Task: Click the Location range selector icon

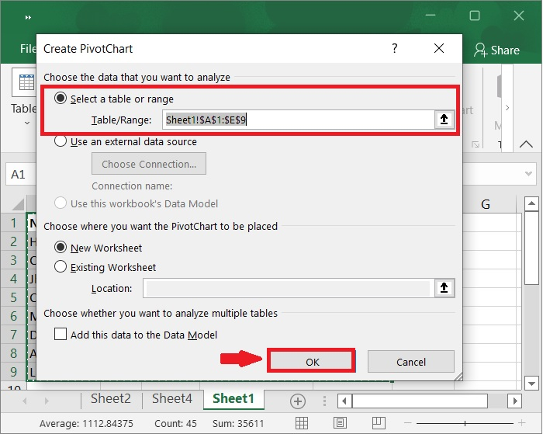Action: (444, 288)
